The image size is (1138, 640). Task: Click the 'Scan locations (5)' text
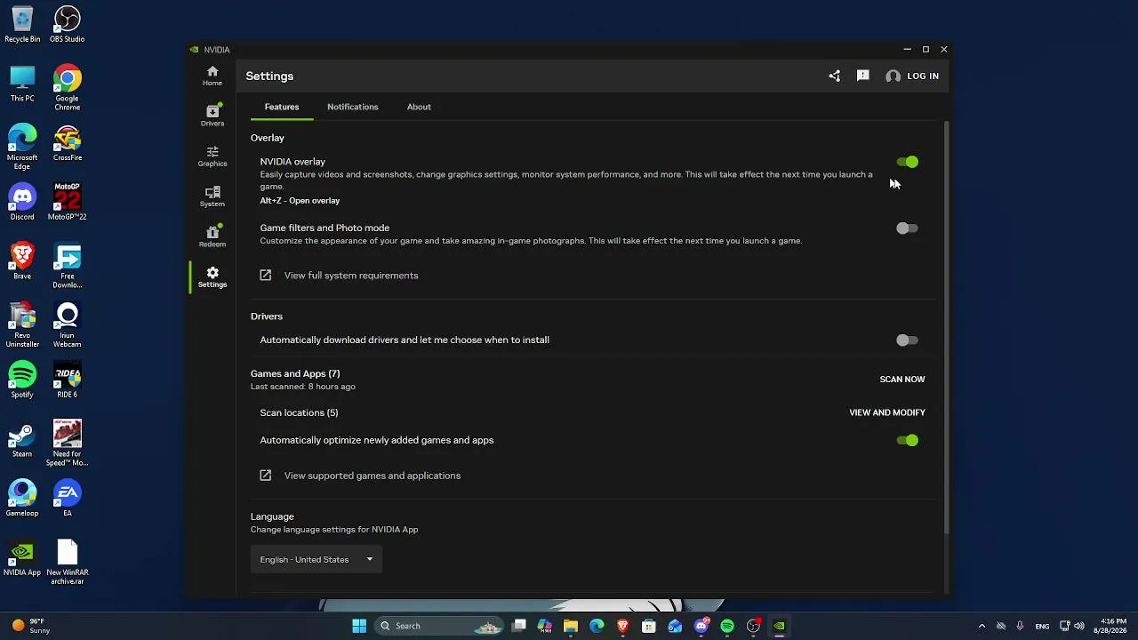pos(299,412)
